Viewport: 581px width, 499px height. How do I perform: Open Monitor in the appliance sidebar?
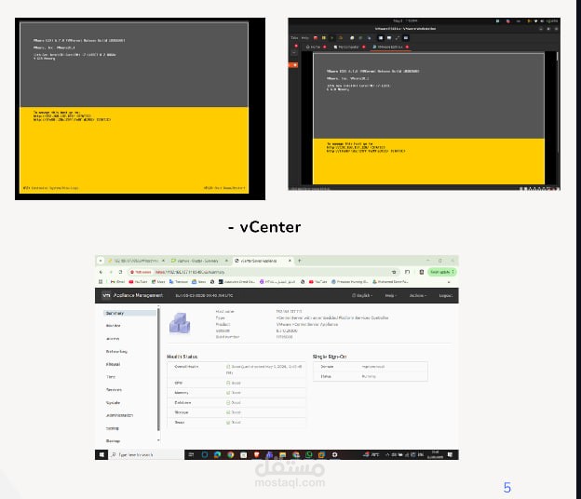pyautogui.click(x=113, y=326)
